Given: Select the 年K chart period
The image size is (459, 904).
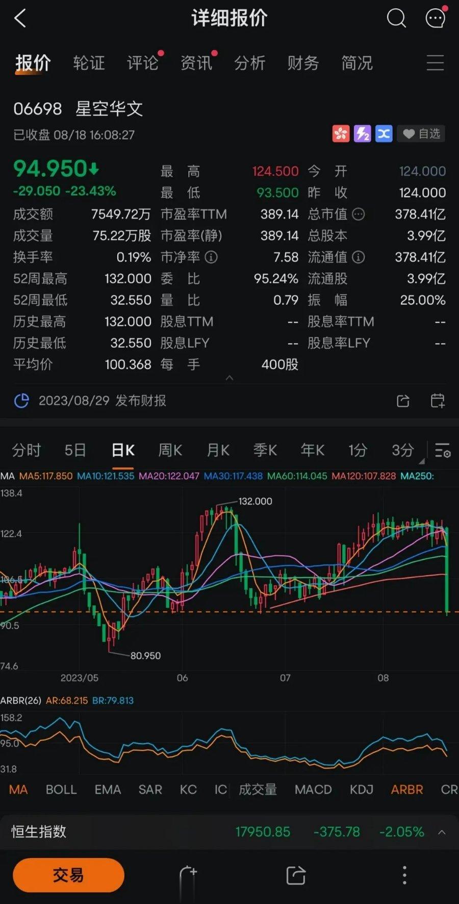Looking at the screenshot, I should coord(313,450).
